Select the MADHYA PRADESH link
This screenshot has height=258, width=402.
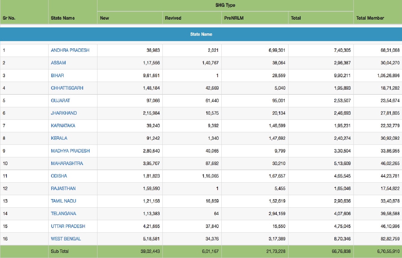(70, 151)
